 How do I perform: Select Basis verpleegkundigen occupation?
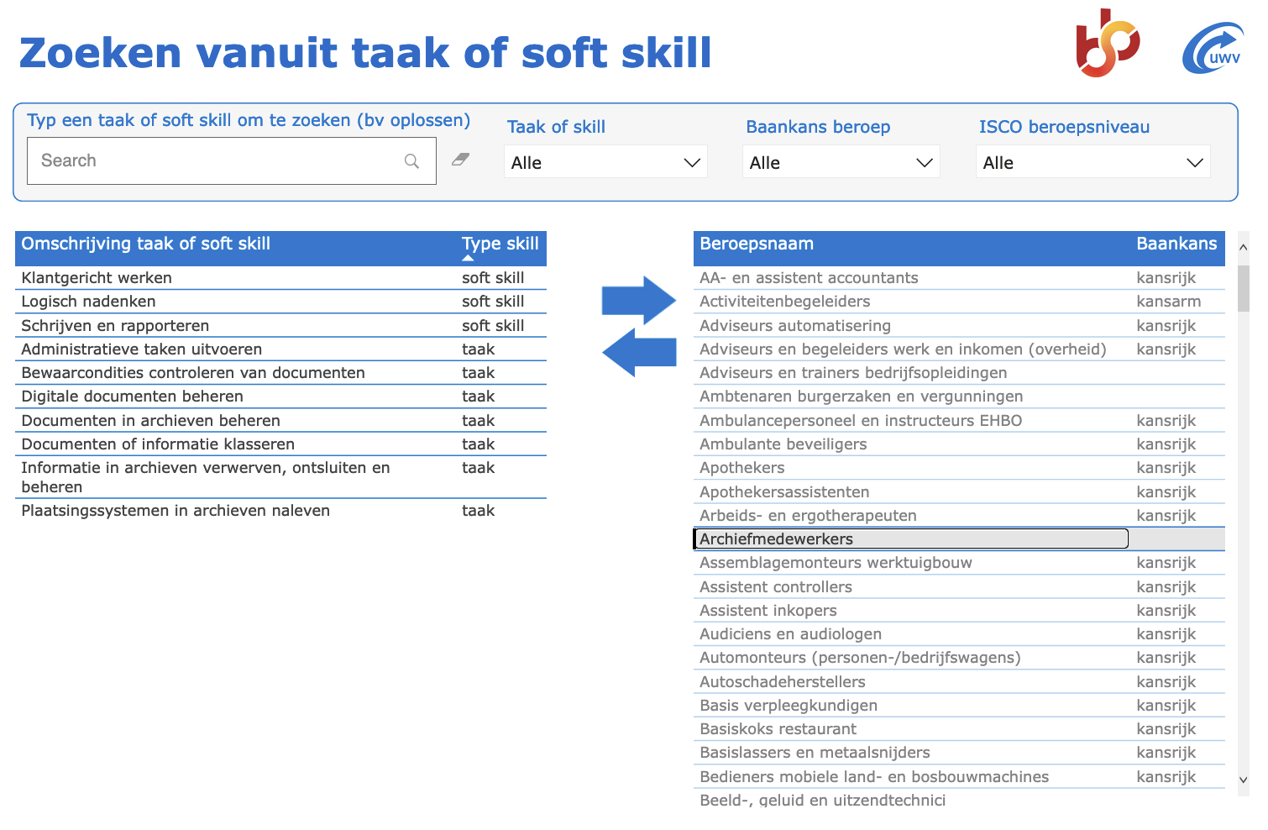pyautogui.click(x=959, y=706)
